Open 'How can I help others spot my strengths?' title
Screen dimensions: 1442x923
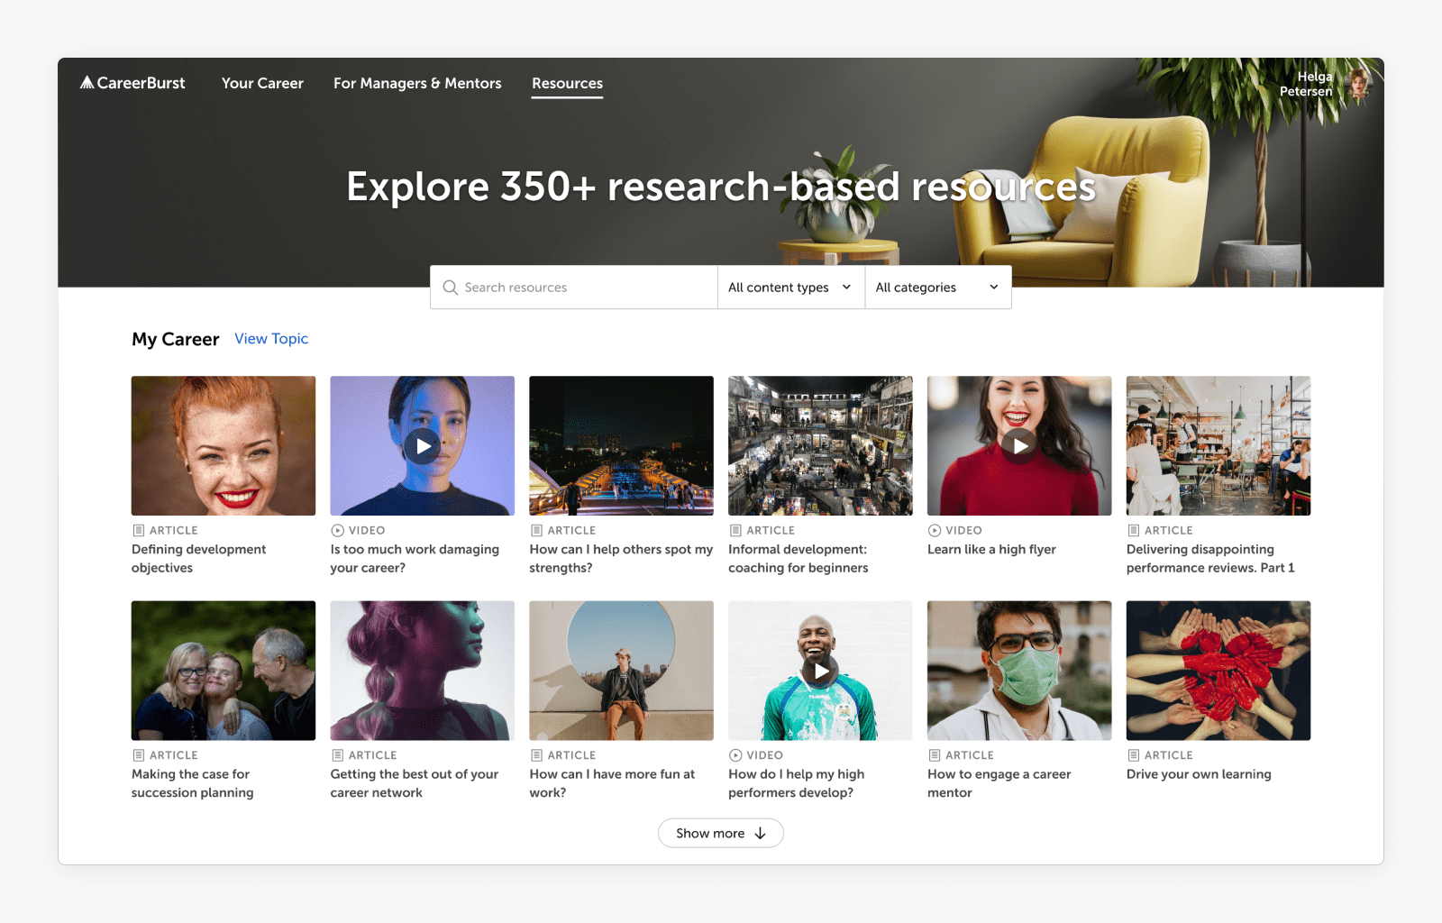621,559
